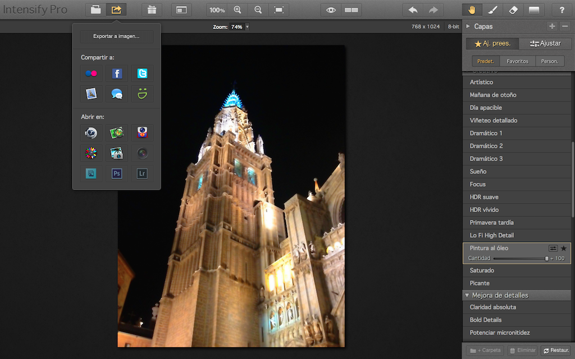
Task: Open help with the question mark
Action: coord(562,10)
